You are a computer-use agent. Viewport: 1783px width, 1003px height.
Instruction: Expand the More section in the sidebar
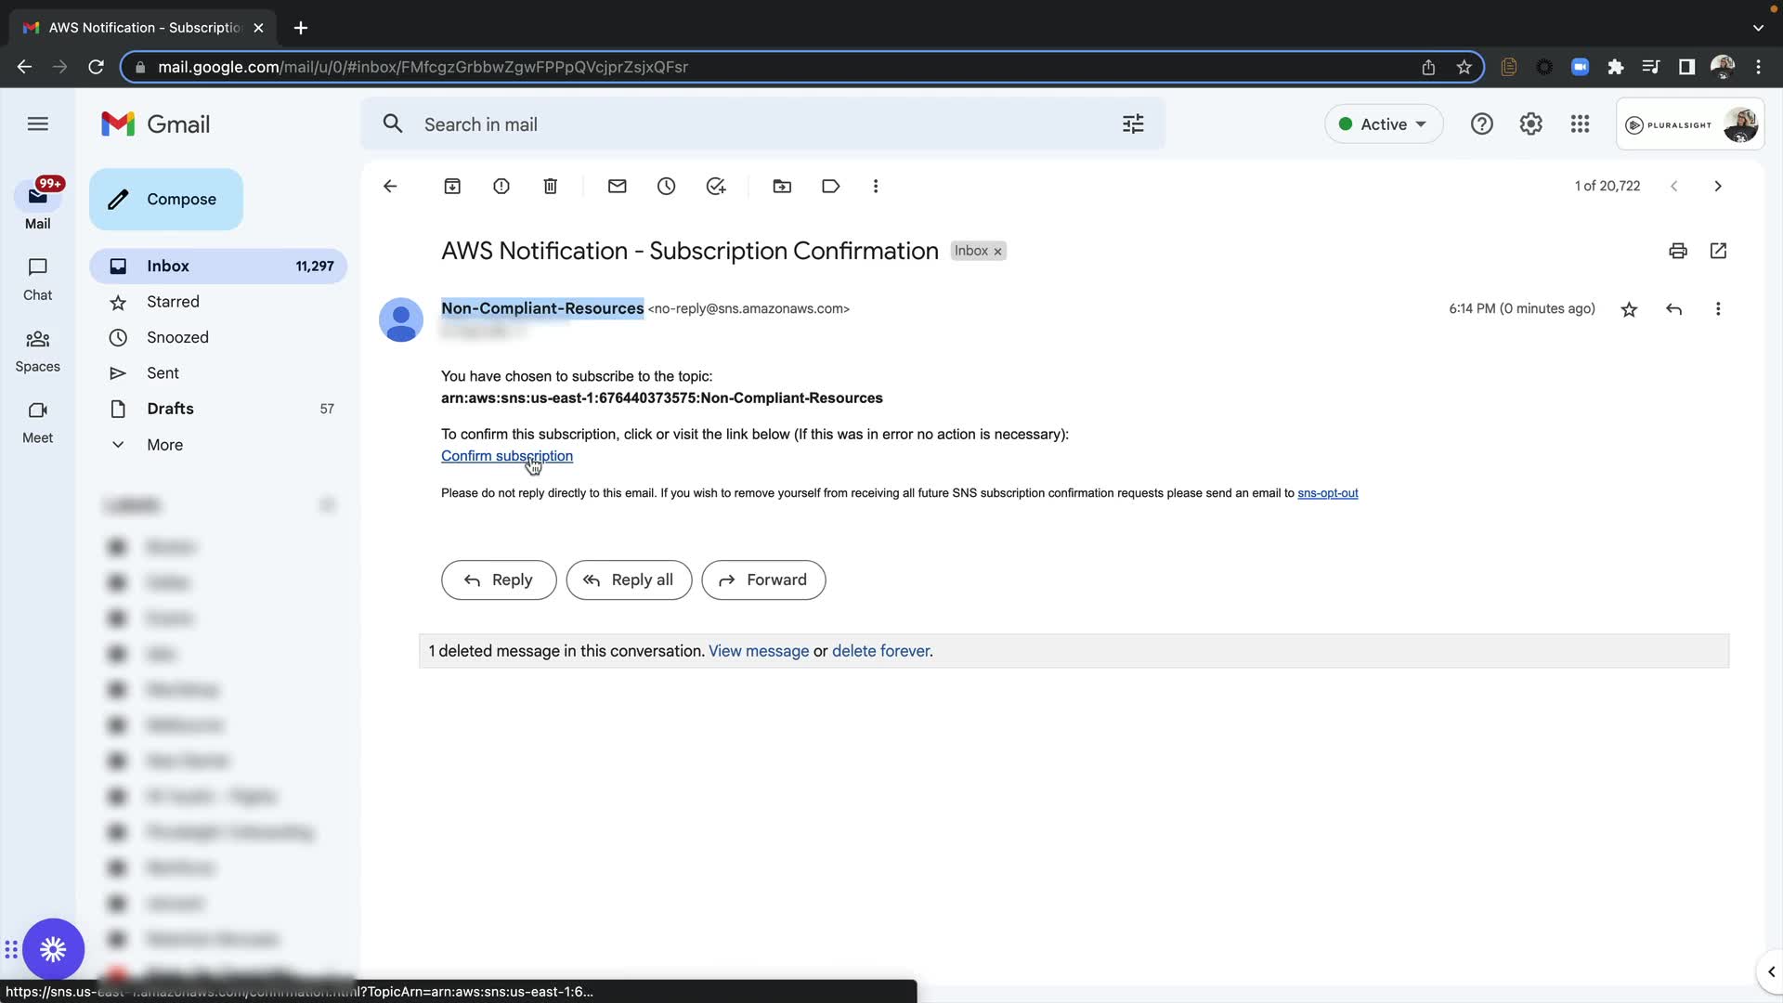[164, 445]
